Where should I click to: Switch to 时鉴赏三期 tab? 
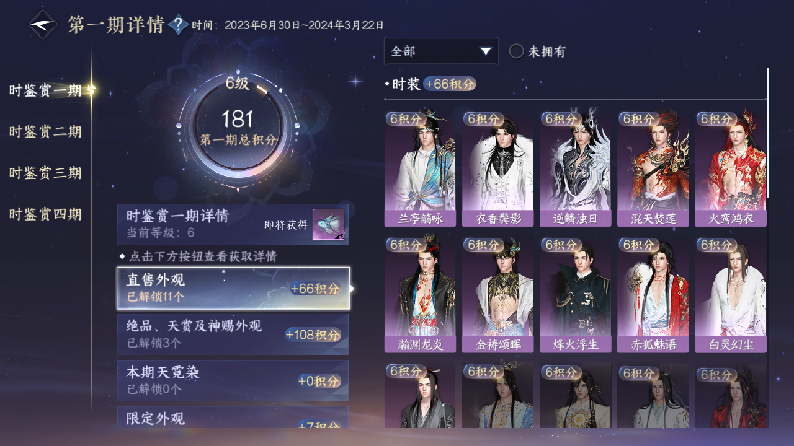pyautogui.click(x=45, y=173)
